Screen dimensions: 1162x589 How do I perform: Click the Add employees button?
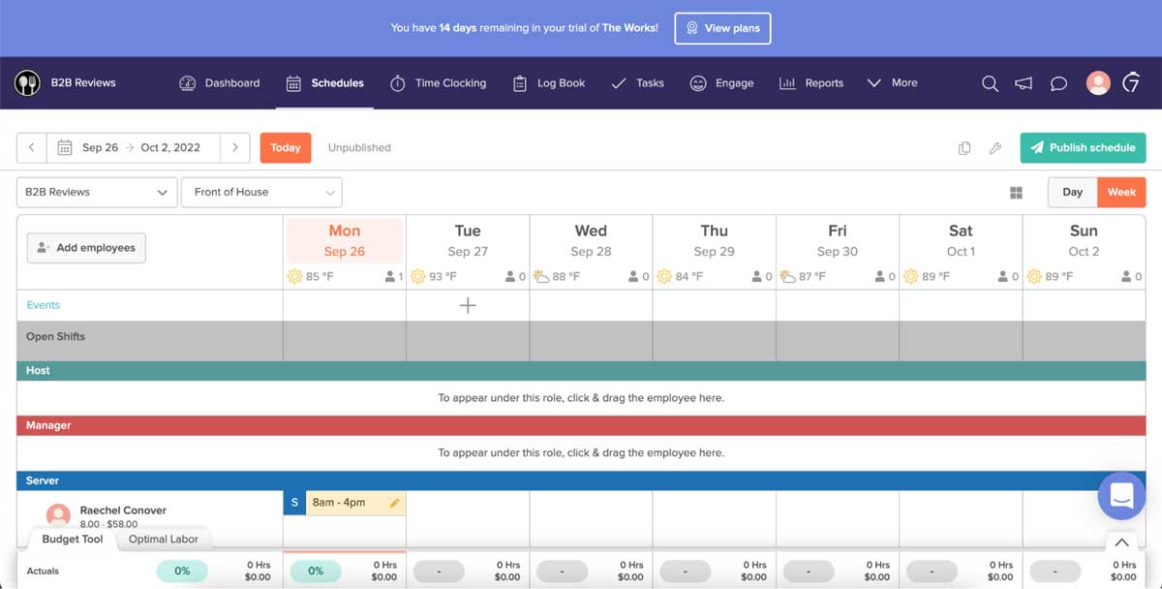coord(86,248)
